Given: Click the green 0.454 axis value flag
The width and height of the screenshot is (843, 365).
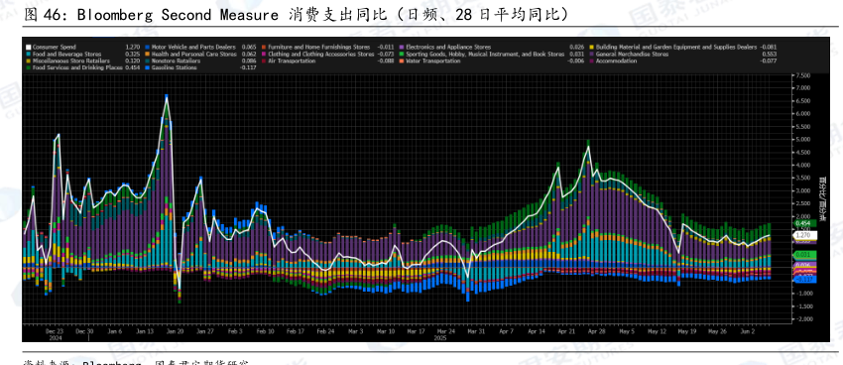Looking at the screenshot, I should [x=805, y=223].
